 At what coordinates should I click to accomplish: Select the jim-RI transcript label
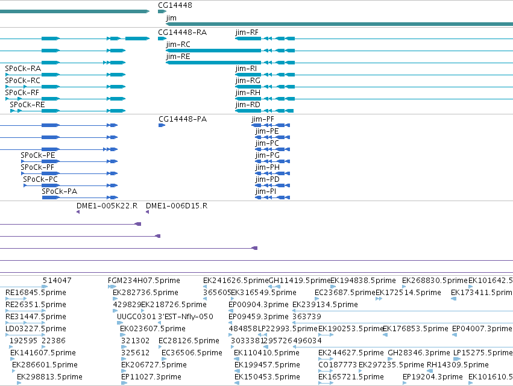(246, 69)
